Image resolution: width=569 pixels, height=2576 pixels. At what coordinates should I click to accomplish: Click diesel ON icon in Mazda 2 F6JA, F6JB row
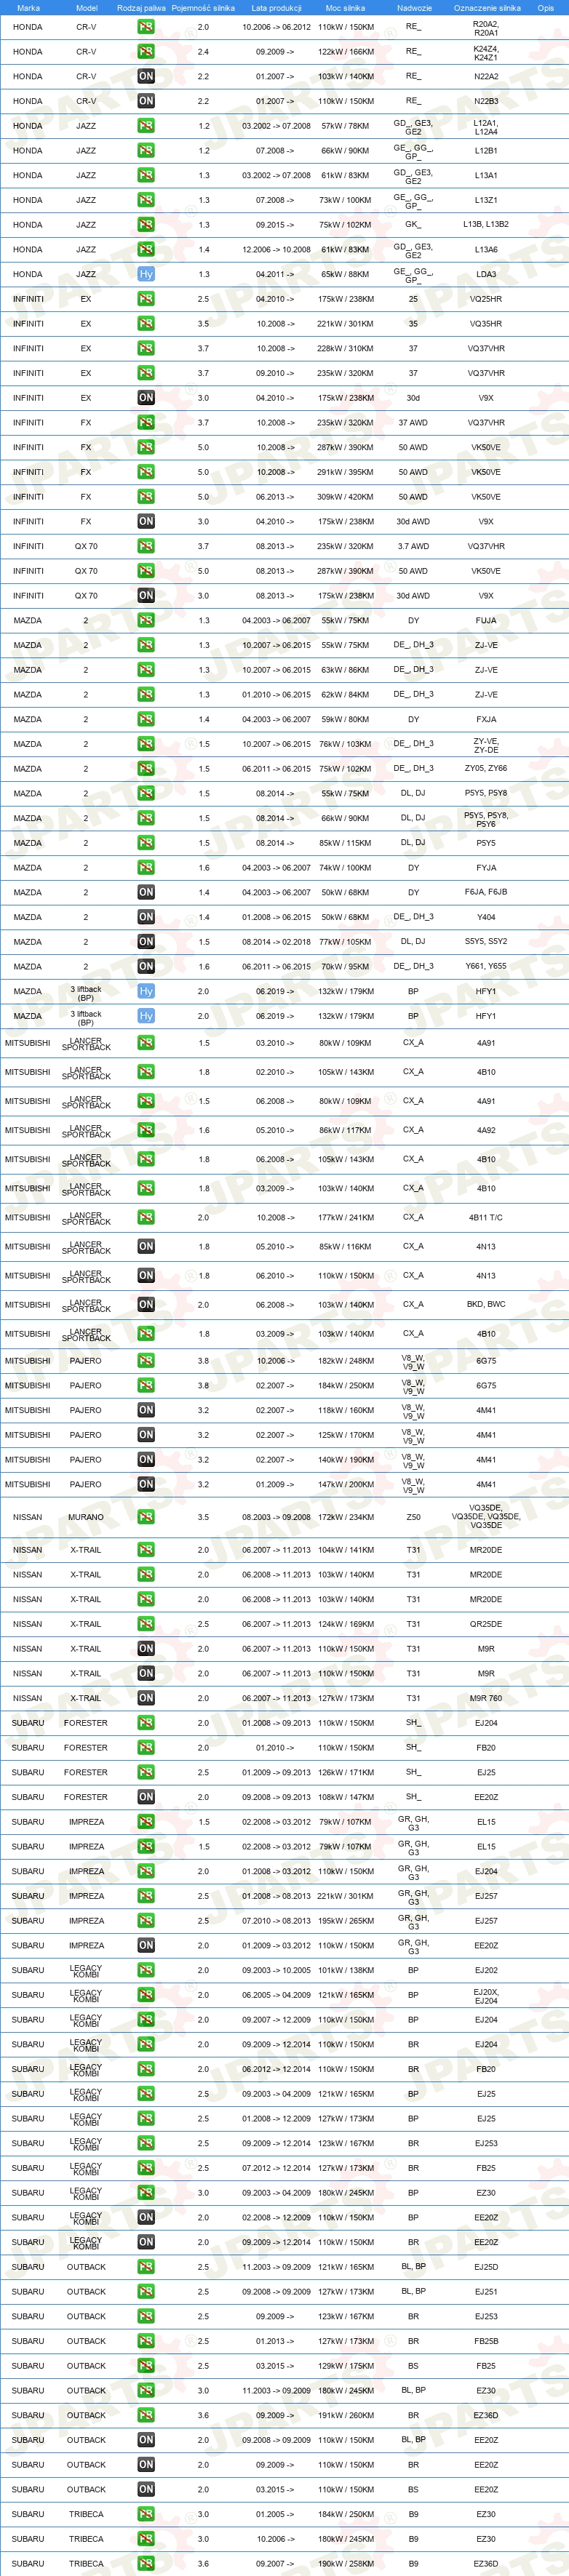coord(146,892)
